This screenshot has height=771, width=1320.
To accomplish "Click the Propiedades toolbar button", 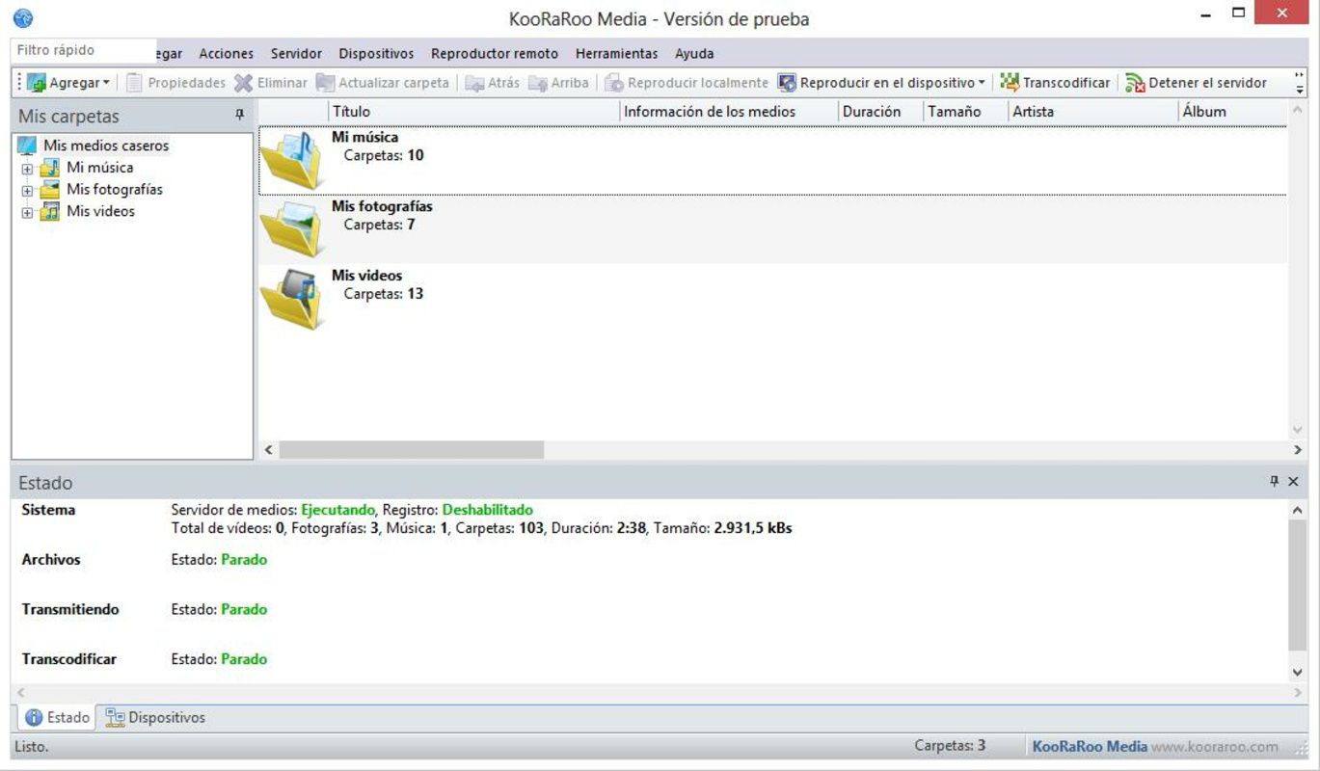I will tap(176, 83).
